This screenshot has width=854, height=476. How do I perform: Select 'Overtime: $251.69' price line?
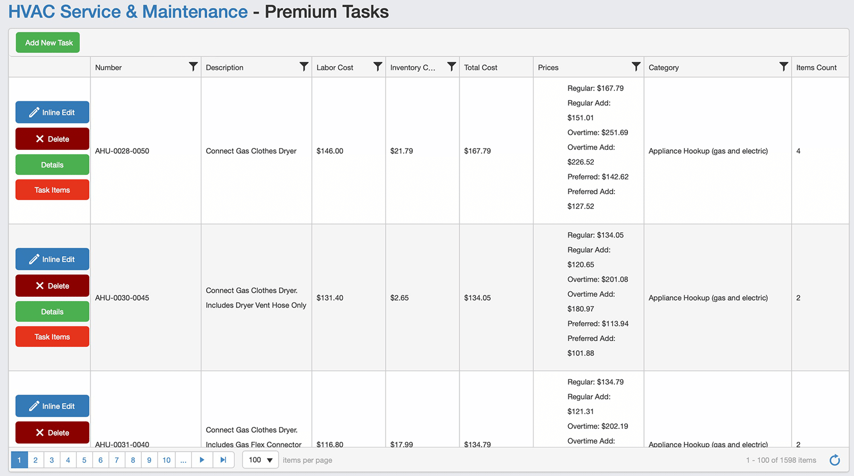pyautogui.click(x=598, y=133)
